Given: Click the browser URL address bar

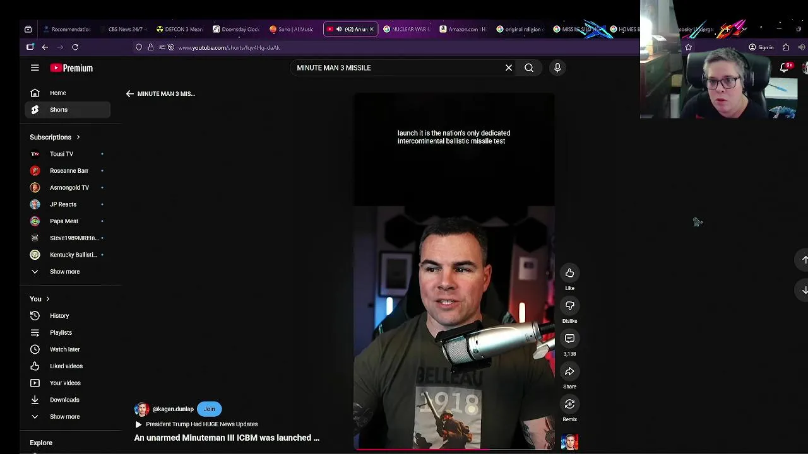Looking at the screenshot, I should click(404, 47).
